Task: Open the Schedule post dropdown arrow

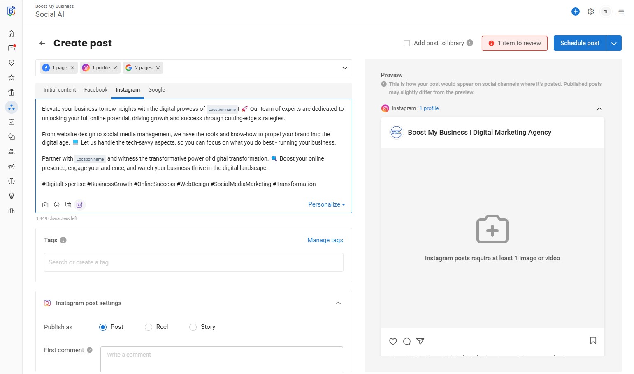Action: pyautogui.click(x=614, y=43)
